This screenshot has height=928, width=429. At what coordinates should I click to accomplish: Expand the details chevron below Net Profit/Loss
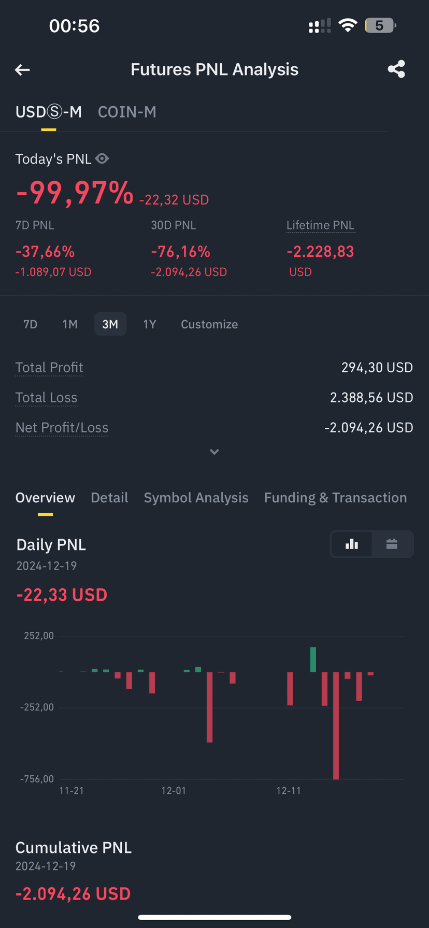pyautogui.click(x=214, y=452)
